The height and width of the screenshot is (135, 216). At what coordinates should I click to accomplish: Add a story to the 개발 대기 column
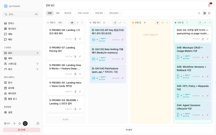click(x=125, y=22)
